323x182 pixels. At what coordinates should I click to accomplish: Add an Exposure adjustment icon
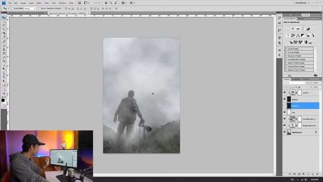point(308,29)
